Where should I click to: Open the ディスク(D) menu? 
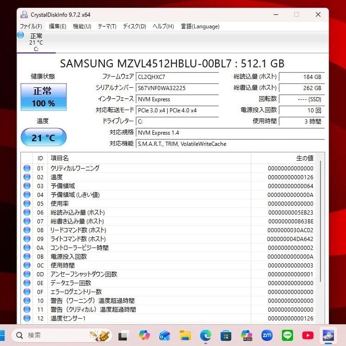click(x=134, y=26)
